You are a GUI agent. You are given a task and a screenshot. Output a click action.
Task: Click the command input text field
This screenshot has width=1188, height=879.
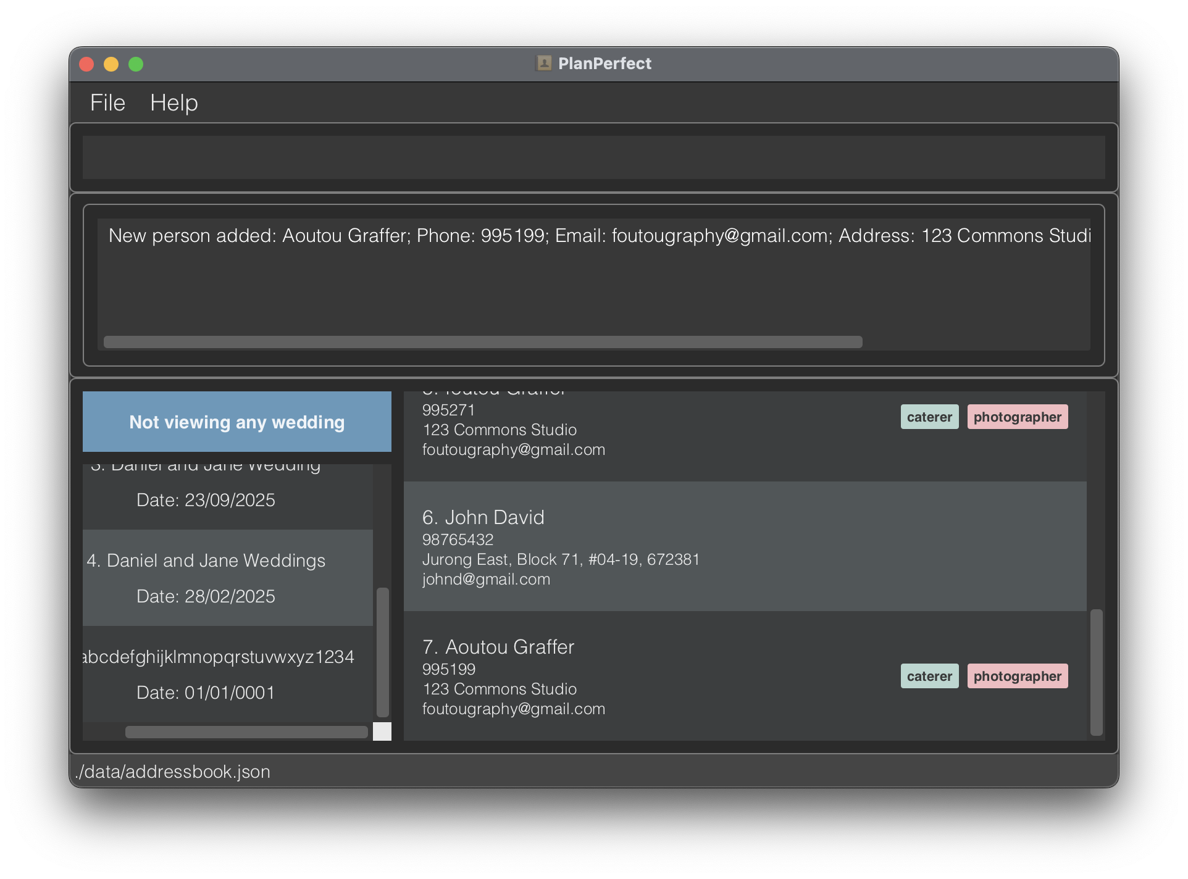coord(593,157)
